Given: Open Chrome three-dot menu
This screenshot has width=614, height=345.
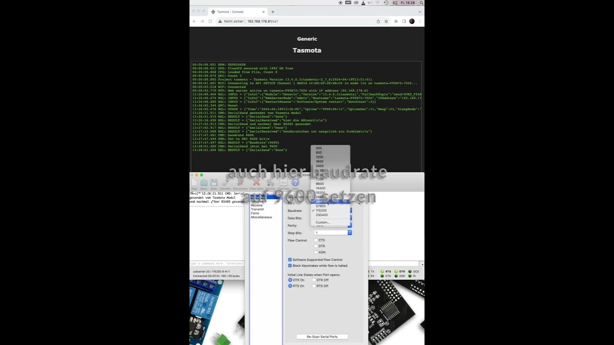Looking at the screenshot, I should [420, 21].
